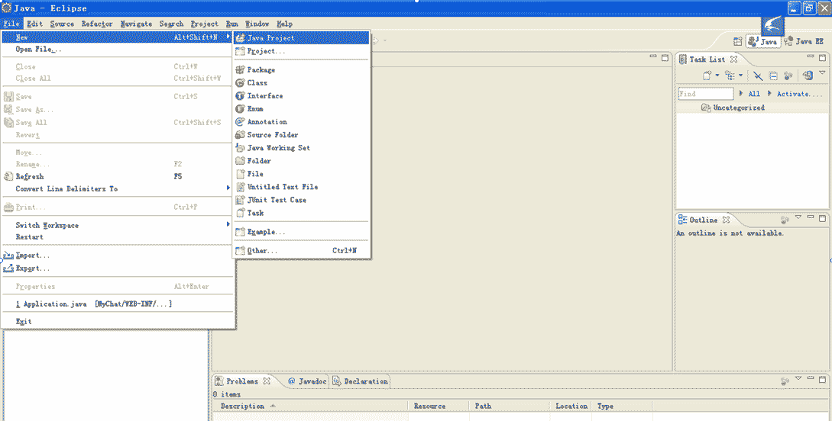The height and width of the screenshot is (421, 832).
Task: Open recent file Application.java
Action: coord(118,304)
